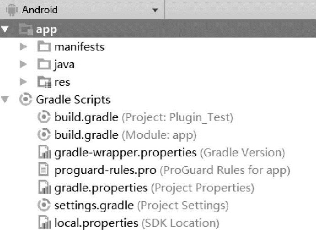Viewport: 316px width, 230px height.
Task: Click the java folder icon
Action: 44,65
